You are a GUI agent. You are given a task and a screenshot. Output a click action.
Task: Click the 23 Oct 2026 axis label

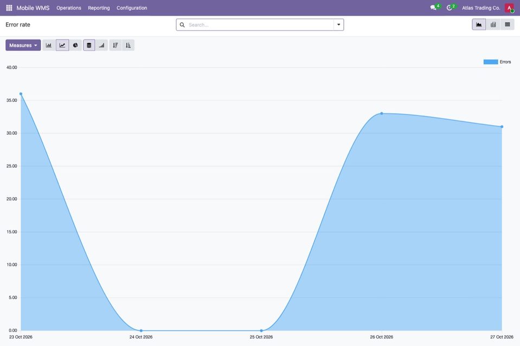tap(21, 337)
